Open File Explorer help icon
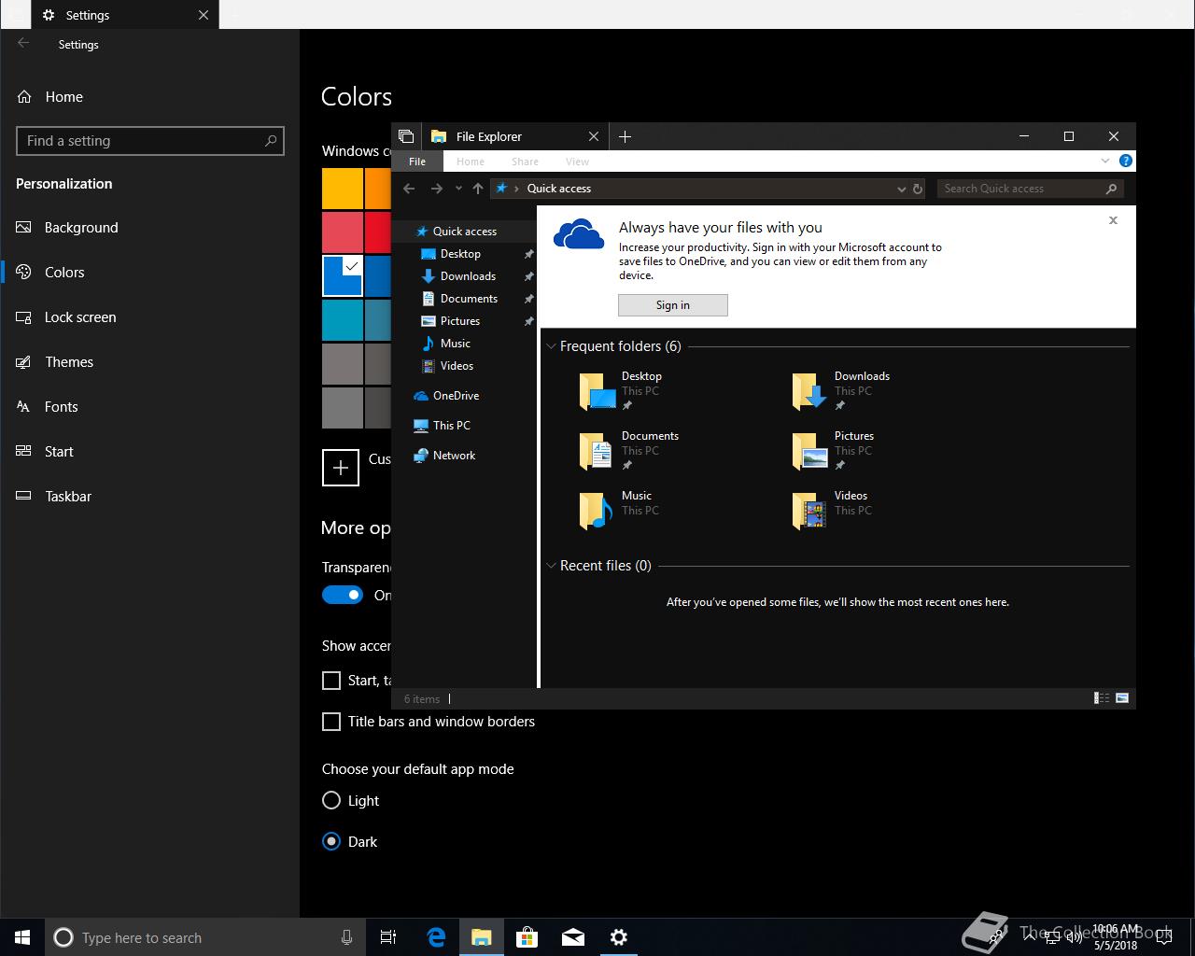The height and width of the screenshot is (956, 1195). [1126, 161]
